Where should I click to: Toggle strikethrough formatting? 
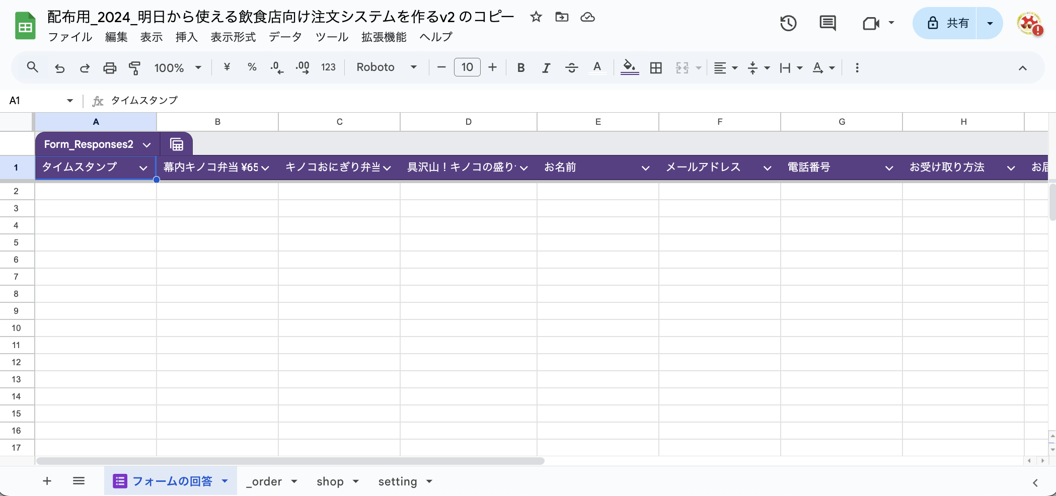[x=571, y=67]
